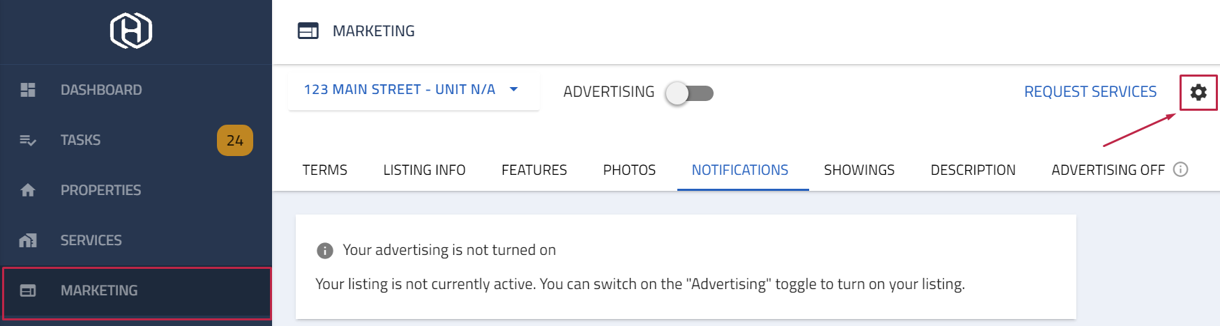1220x326 pixels.
Task: Expand the 123 Main Street property dropdown
Action: (x=414, y=90)
